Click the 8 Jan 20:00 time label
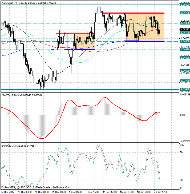 [92, 192]
